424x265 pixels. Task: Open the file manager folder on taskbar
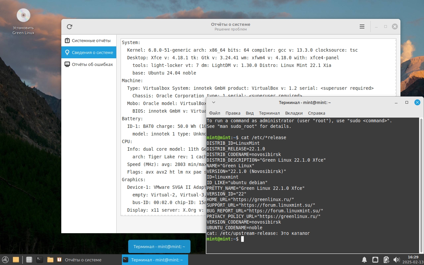coord(50,260)
